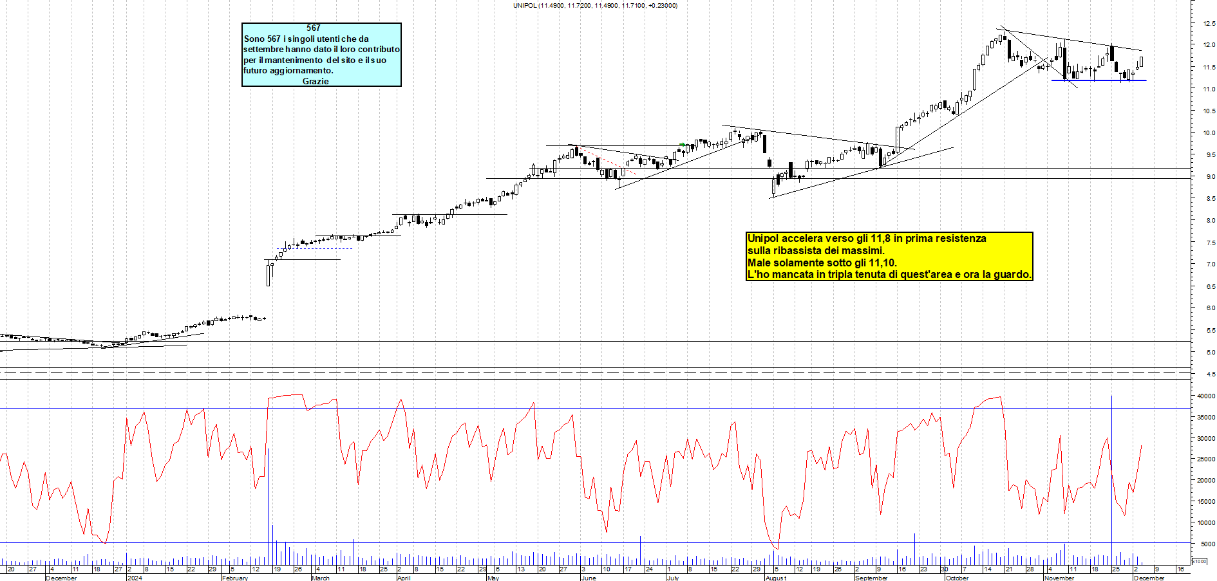The width and height of the screenshot is (1217, 581).
Task: Click the blue support line near 11.10
Action: tap(1099, 80)
